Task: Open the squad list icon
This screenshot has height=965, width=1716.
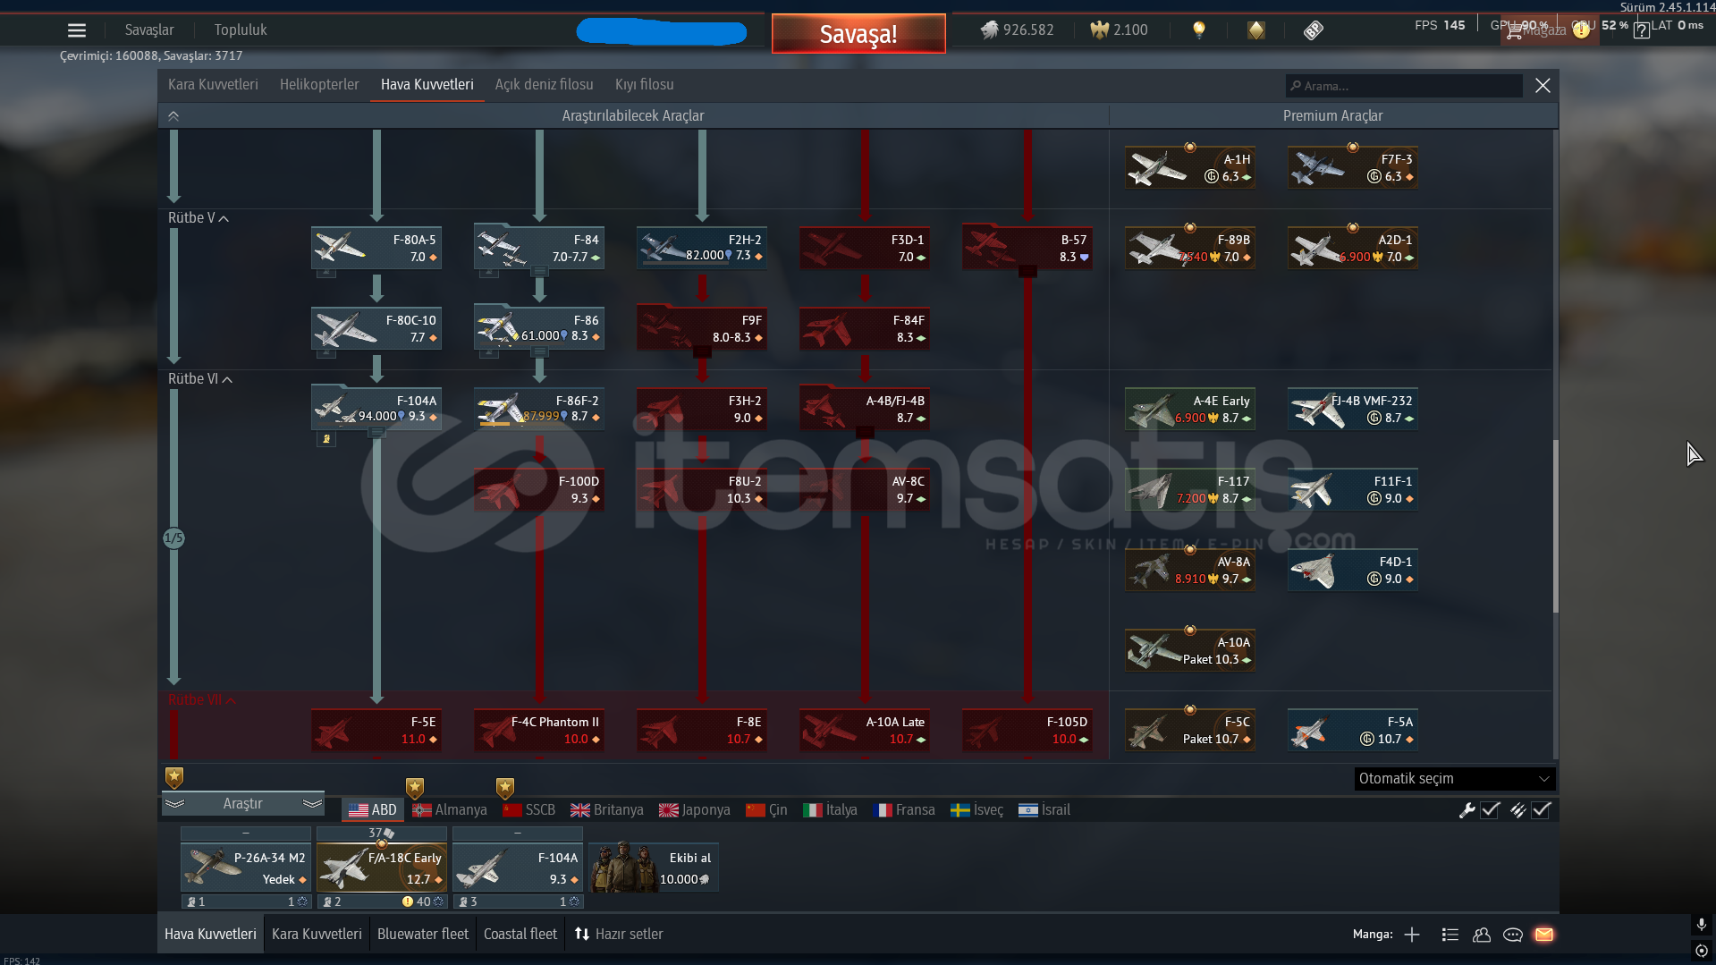Action: point(1450,935)
